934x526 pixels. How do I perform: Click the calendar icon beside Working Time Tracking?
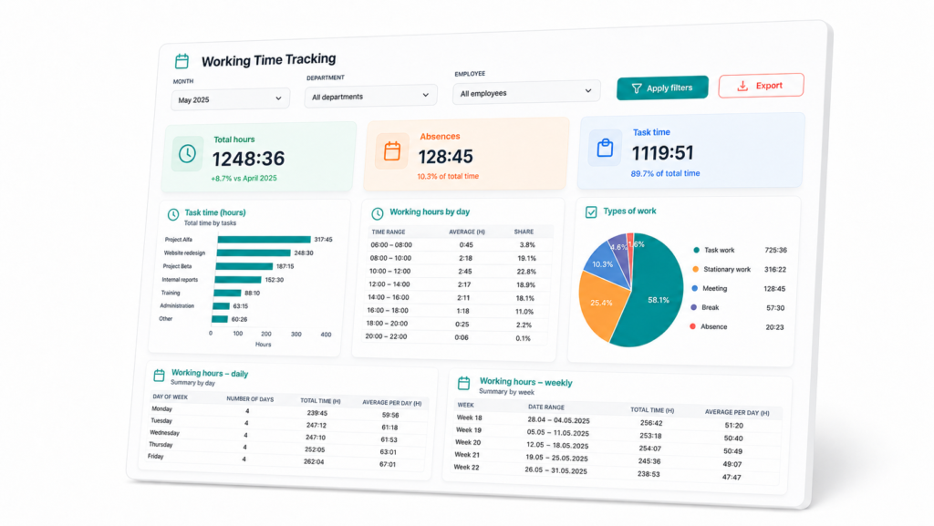click(182, 61)
